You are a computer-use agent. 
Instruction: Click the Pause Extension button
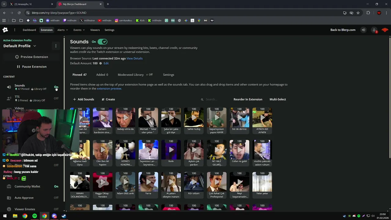click(x=32, y=67)
